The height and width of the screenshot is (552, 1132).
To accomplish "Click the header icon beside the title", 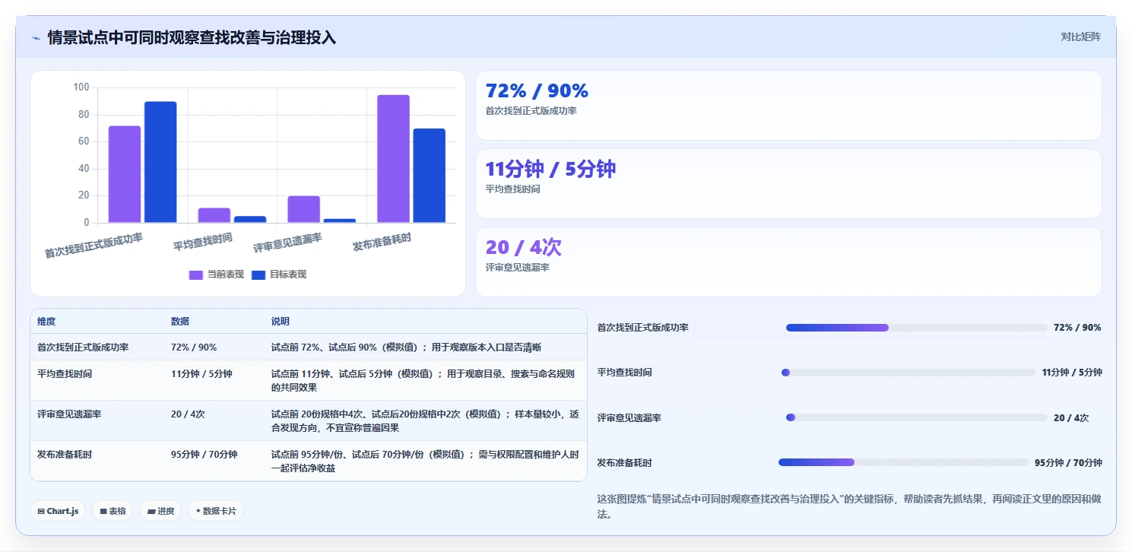I will point(36,38).
